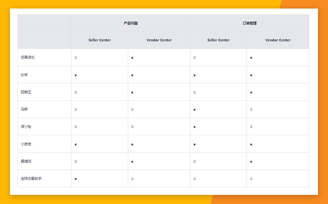The width and height of the screenshot is (328, 204).
Task: Click 芒果店长 empty square under 订单管理 Seller Center
Action: [195, 58]
